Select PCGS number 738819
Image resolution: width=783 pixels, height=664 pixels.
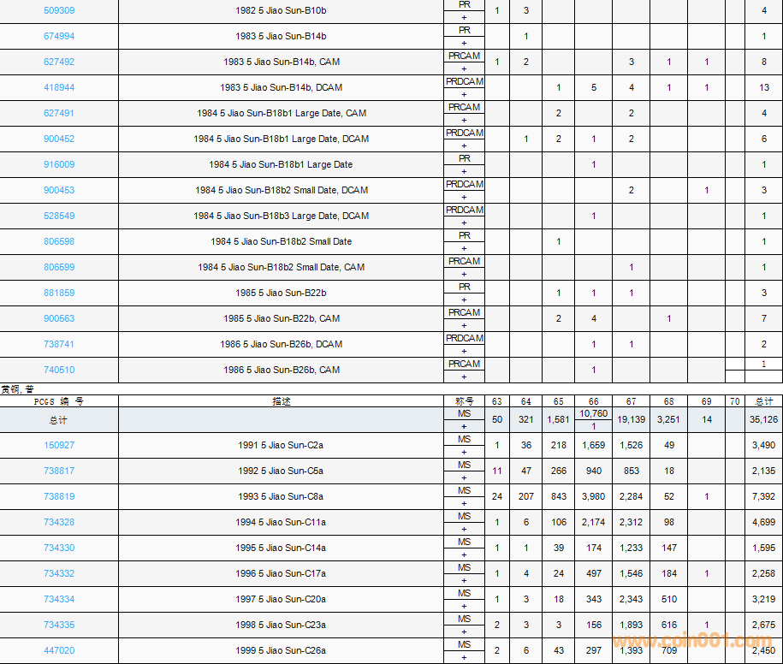click(59, 496)
